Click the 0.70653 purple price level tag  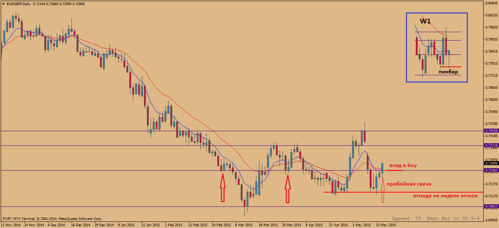[491, 206]
